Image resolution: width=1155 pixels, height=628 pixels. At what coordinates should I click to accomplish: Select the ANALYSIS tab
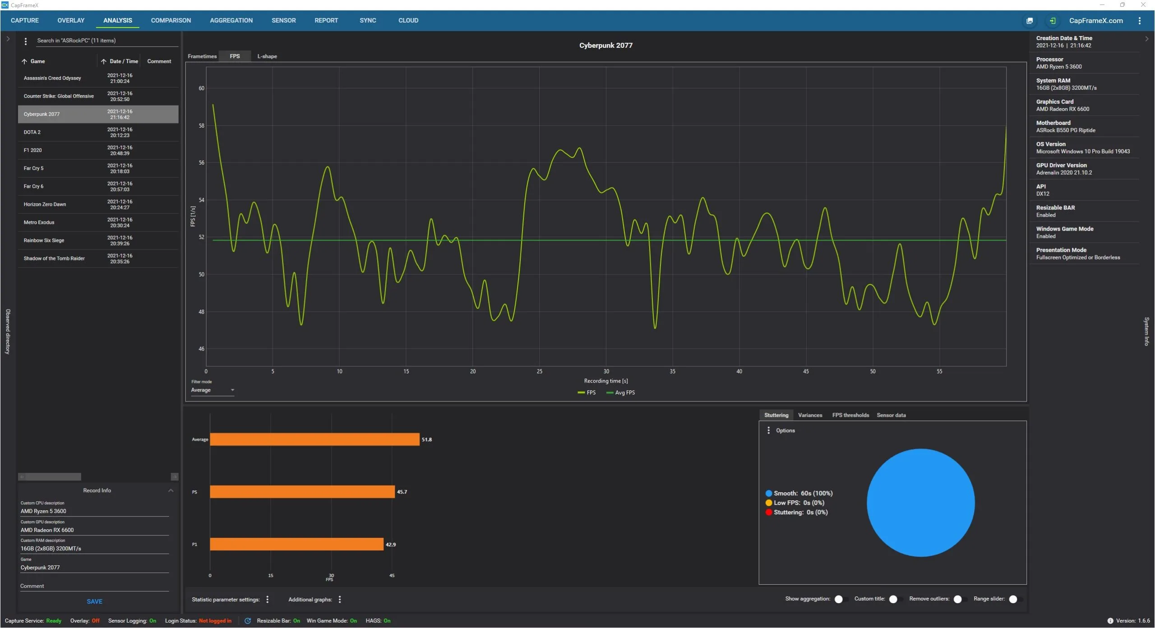click(118, 21)
